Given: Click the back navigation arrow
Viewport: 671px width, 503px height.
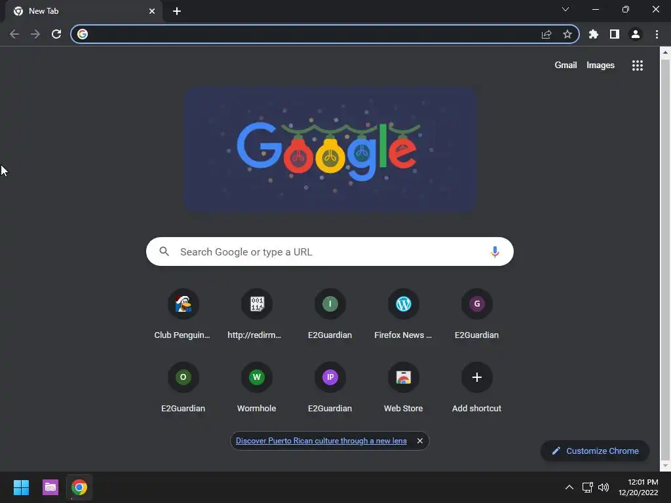Looking at the screenshot, I should coord(14,34).
